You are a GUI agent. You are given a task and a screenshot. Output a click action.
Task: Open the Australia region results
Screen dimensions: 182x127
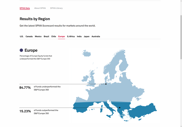(x=96, y=36)
